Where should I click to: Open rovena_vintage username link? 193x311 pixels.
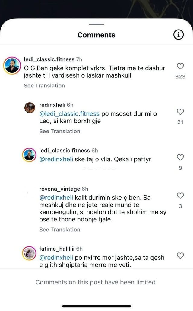pyautogui.click(x=60, y=189)
